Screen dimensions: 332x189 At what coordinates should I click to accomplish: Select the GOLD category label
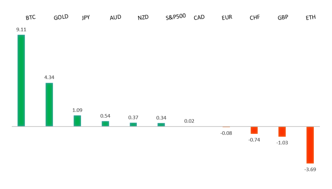(x=61, y=17)
